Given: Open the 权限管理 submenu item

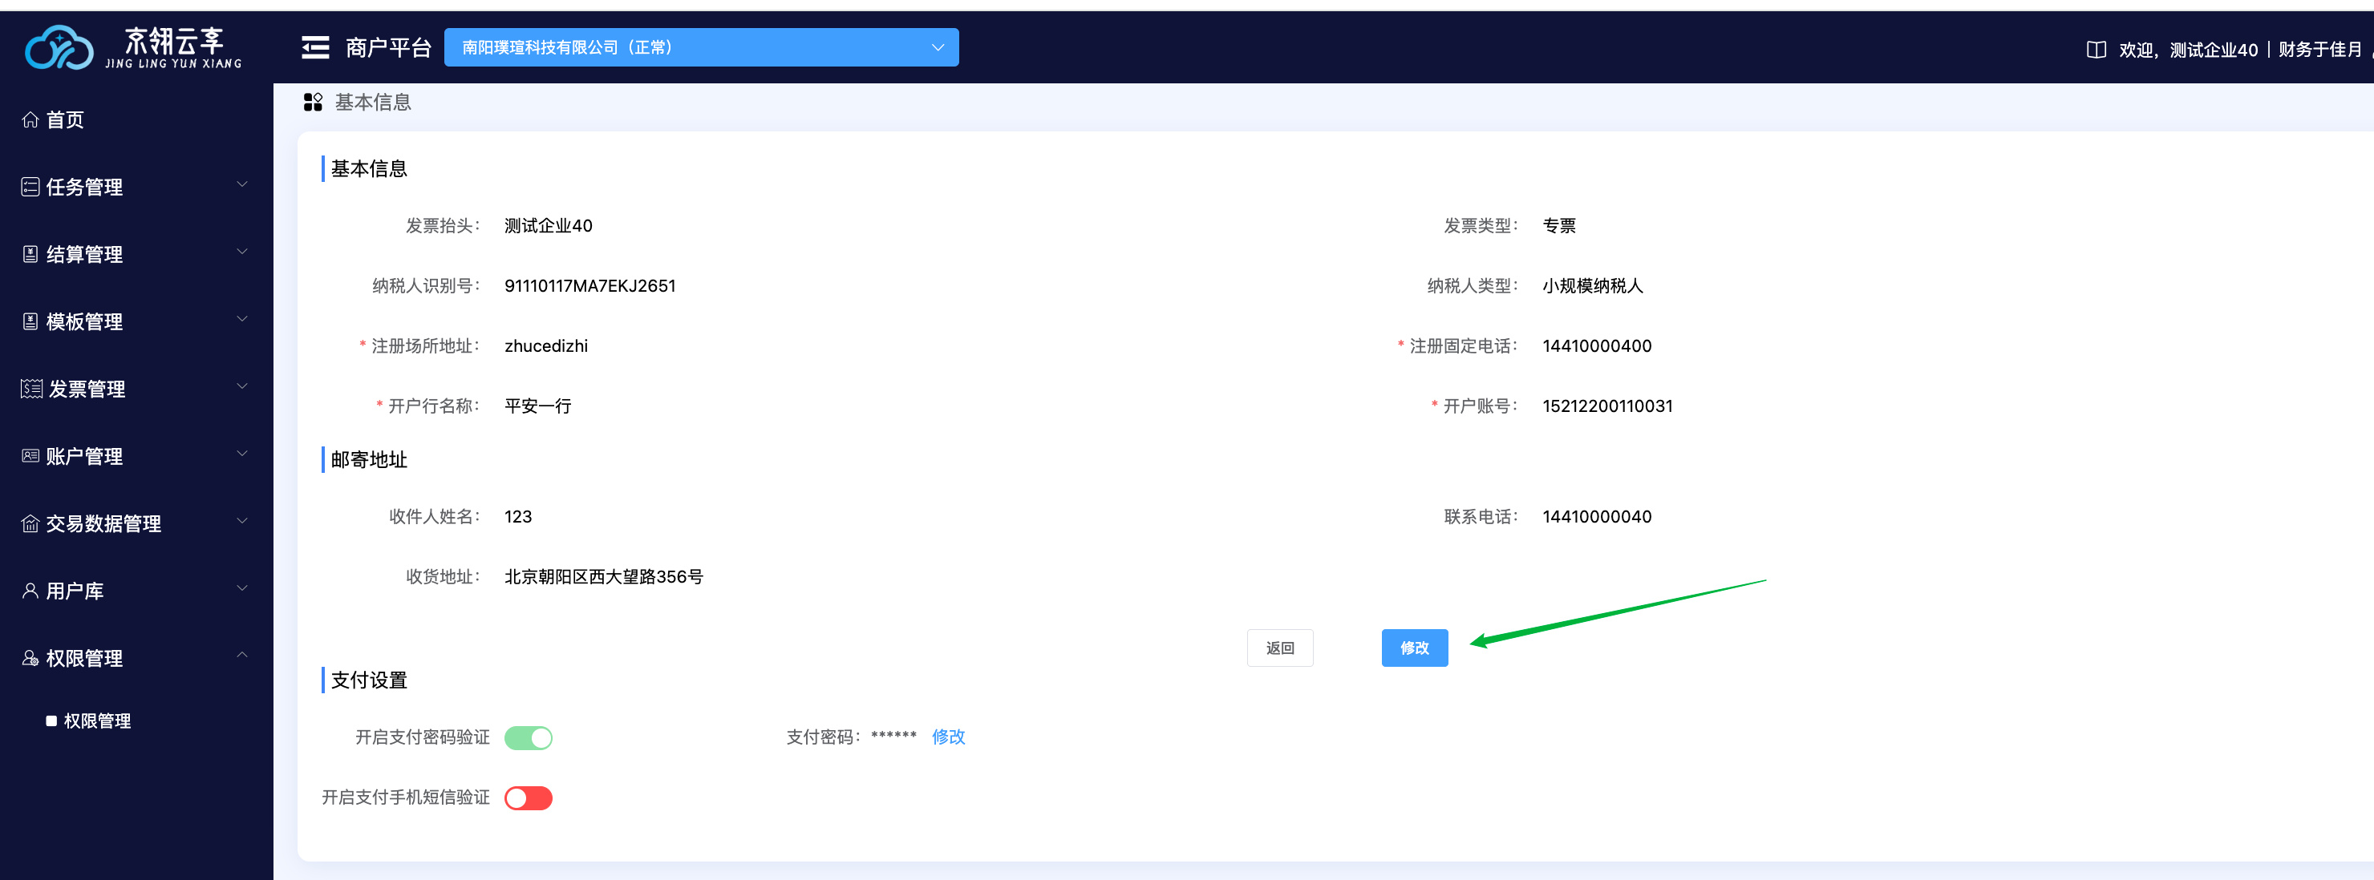Looking at the screenshot, I should coord(97,721).
